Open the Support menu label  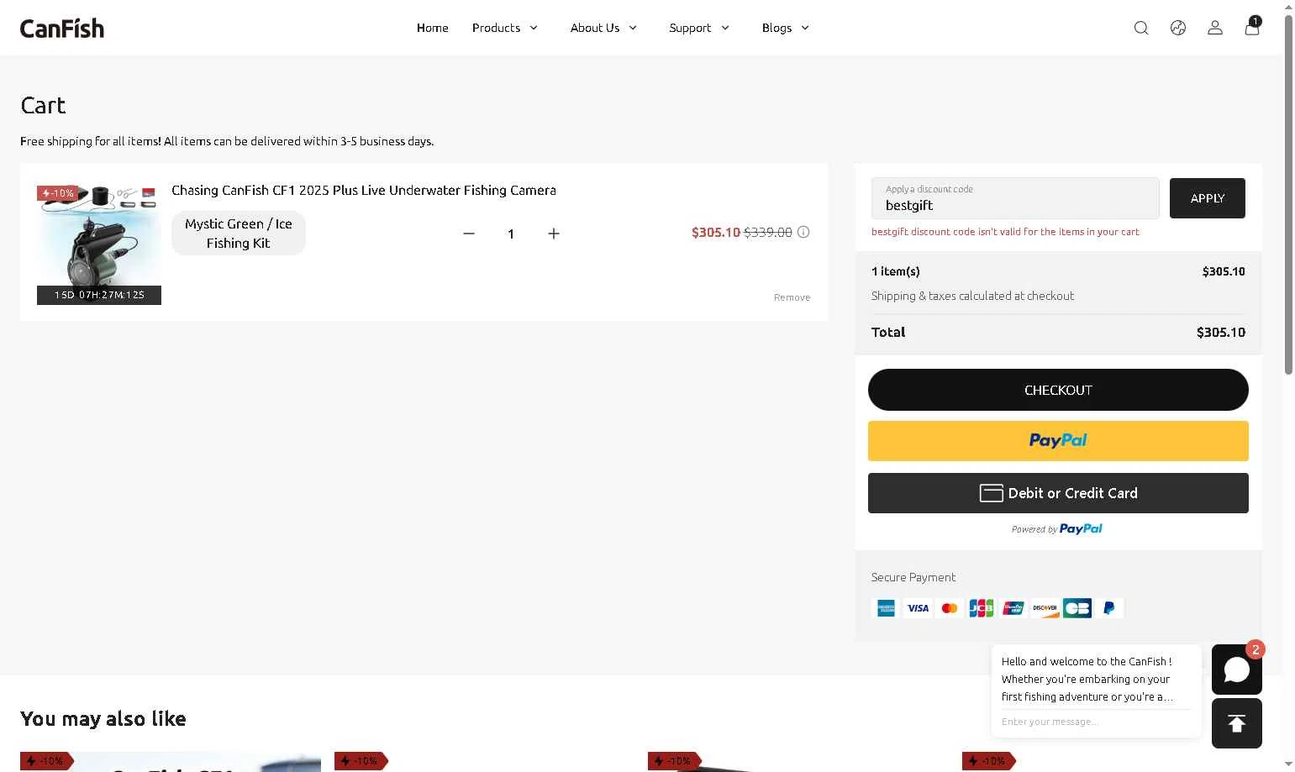click(x=690, y=28)
